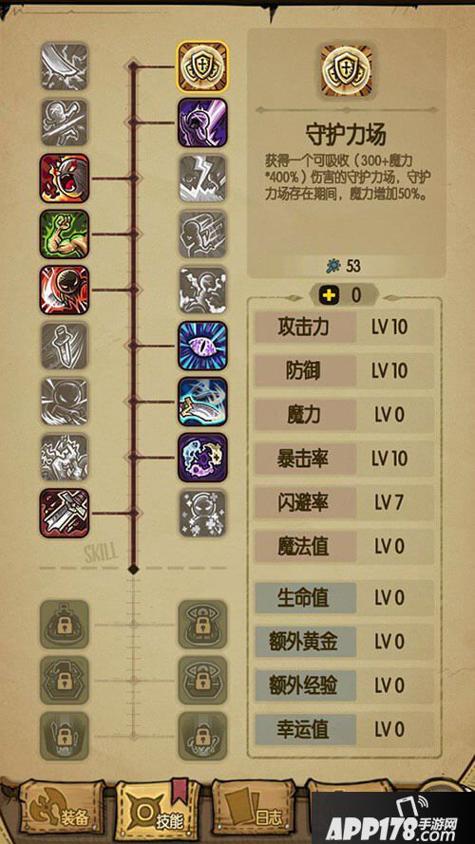This screenshot has height=844, width=475.
Task: Pick the purple vortex skill icon
Action: pyautogui.click(x=202, y=458)
